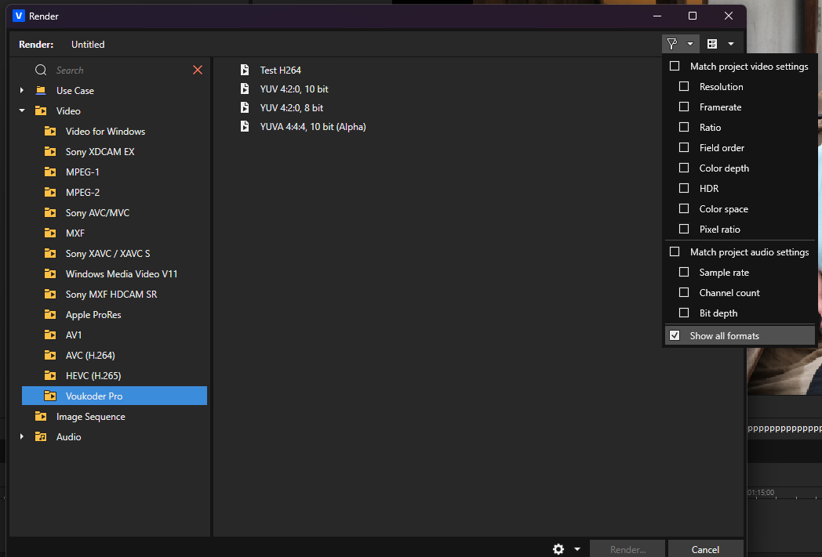Click the Audio folder icon
This screenshot has height=557, width=822.
[x=40, y=436]
